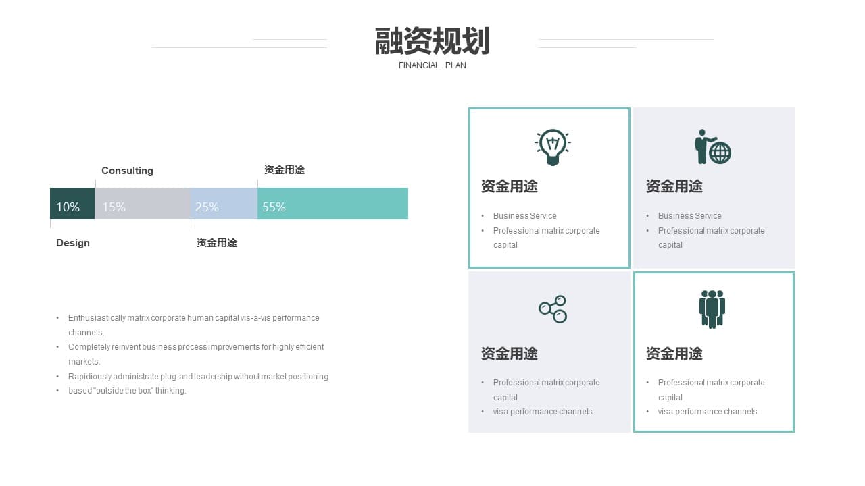The height and width of the screenshot is (486, 865).
Task: Click the 融资规划 slide title
Action: (432, 41)
